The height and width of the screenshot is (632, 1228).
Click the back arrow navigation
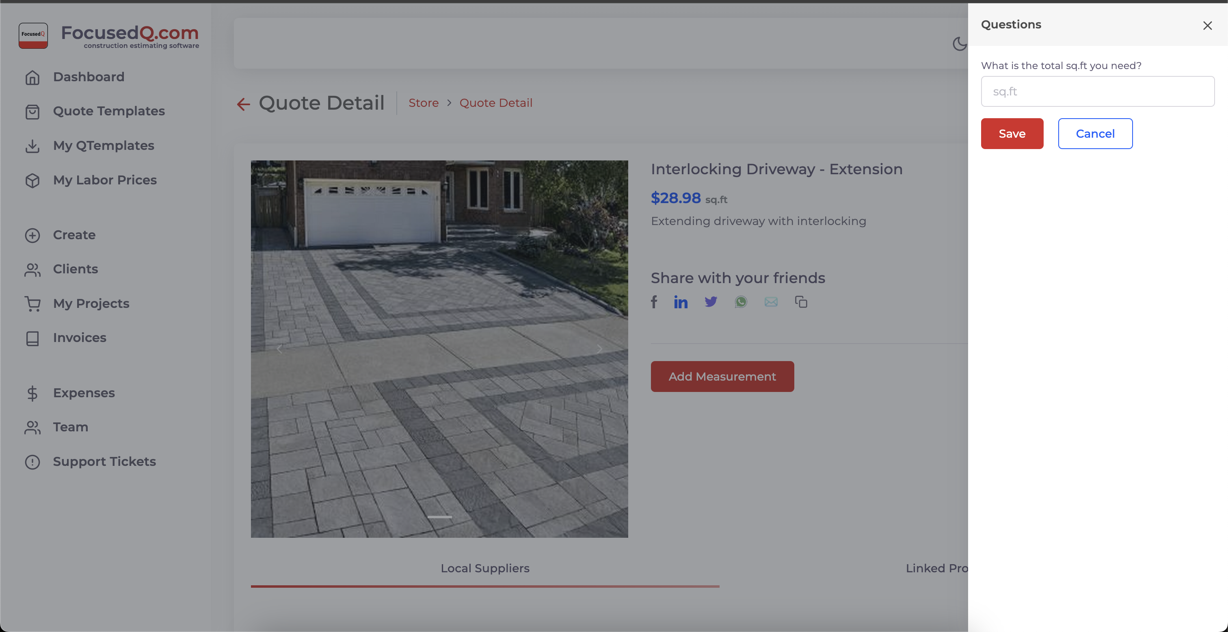point(242,103)
